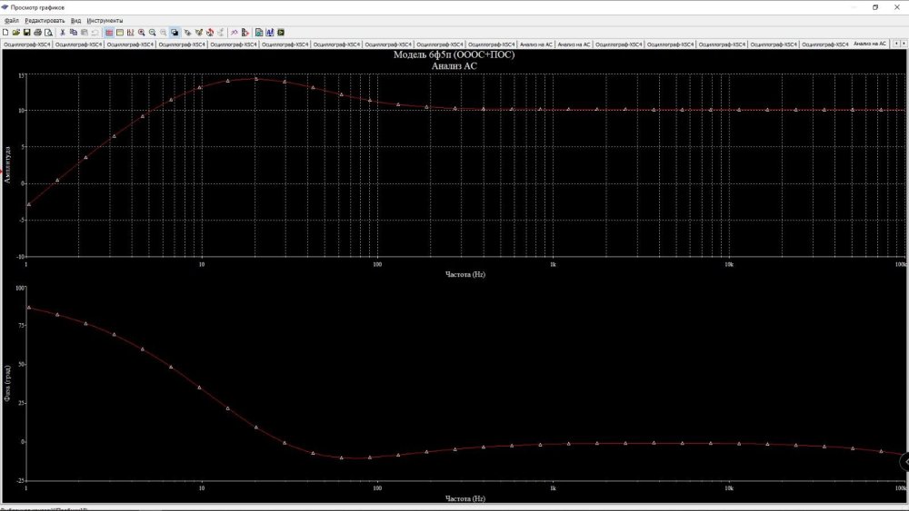Open the Вид menu

pos(75,20)
